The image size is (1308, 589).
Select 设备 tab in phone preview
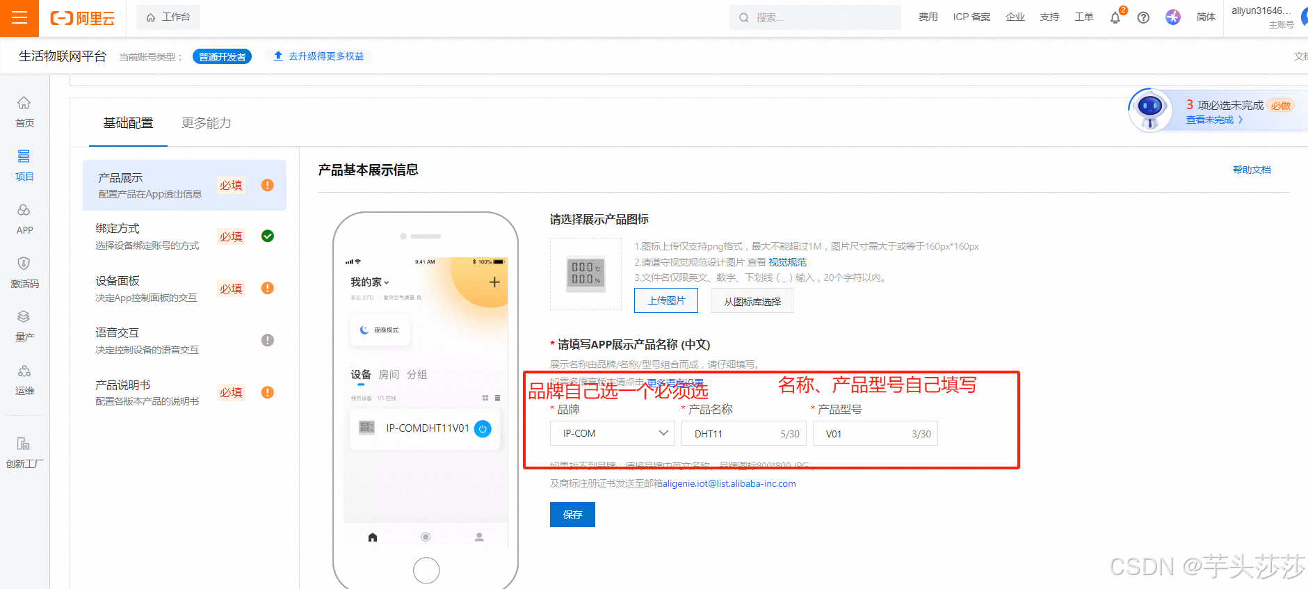(361, 374)
